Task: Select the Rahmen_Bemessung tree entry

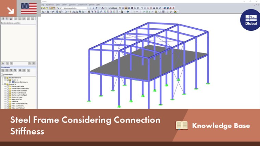Action: tap(21, 82)
